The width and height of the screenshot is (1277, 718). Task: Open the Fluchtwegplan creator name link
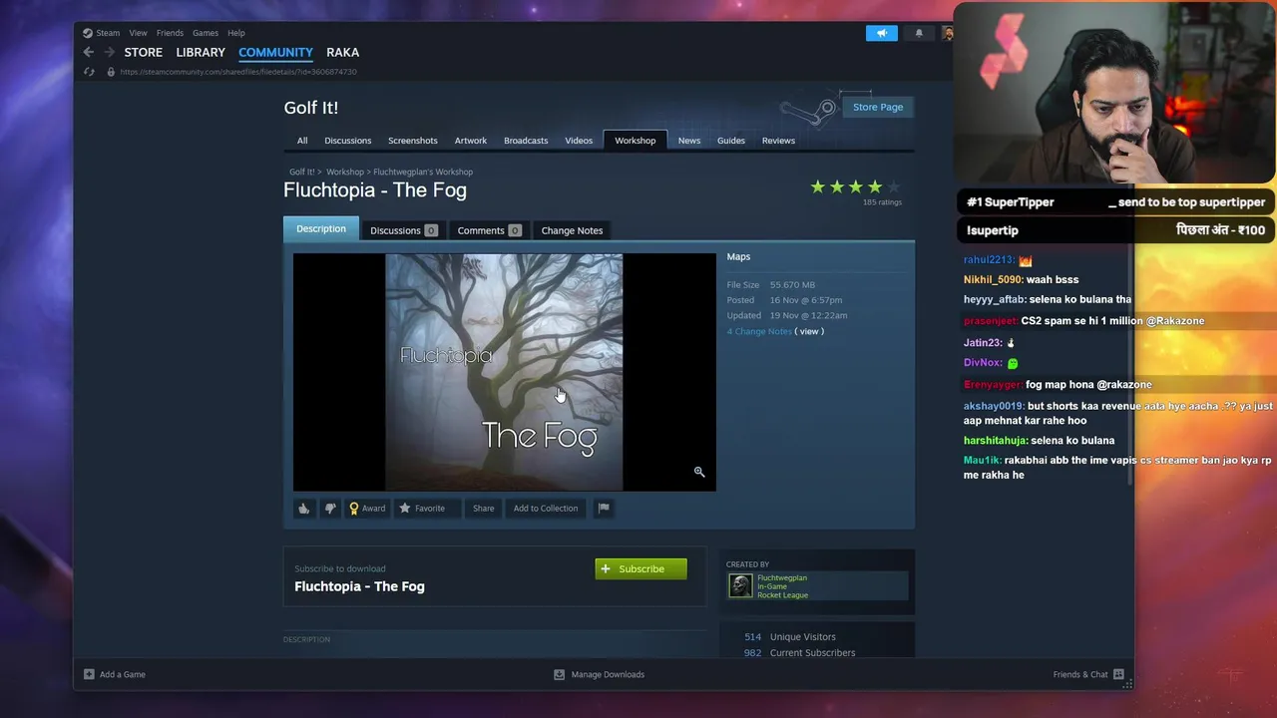coord(782,578)
